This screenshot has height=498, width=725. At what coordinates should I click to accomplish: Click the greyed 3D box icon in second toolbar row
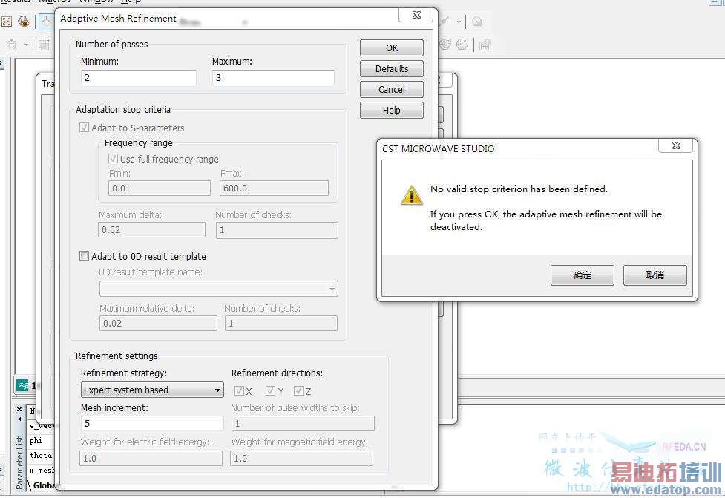pyautogui.click(x=11, y=45)
